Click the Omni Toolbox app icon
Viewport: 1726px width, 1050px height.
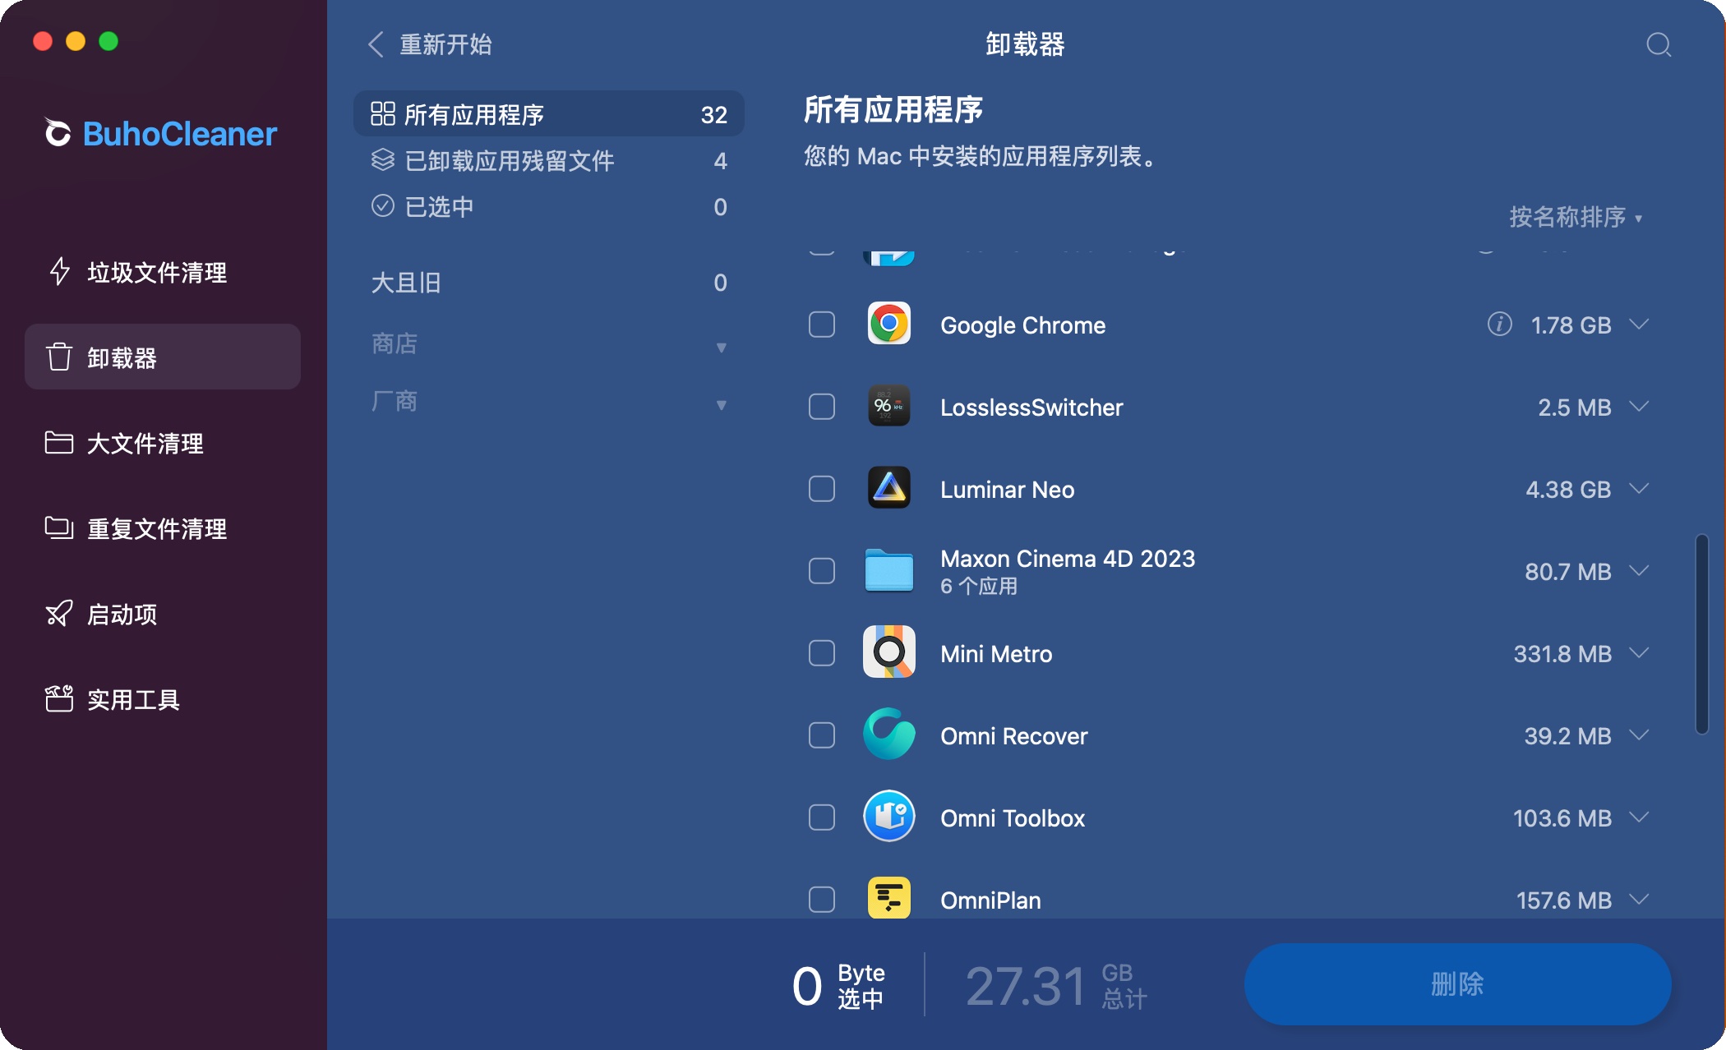point(888,817)
